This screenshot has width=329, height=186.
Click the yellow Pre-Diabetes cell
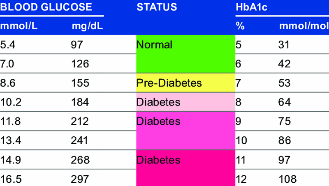(x=185, y=83)
